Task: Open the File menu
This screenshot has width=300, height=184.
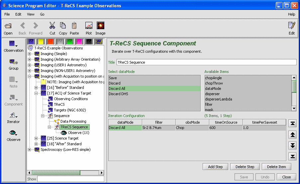Action: click(7, 14)
